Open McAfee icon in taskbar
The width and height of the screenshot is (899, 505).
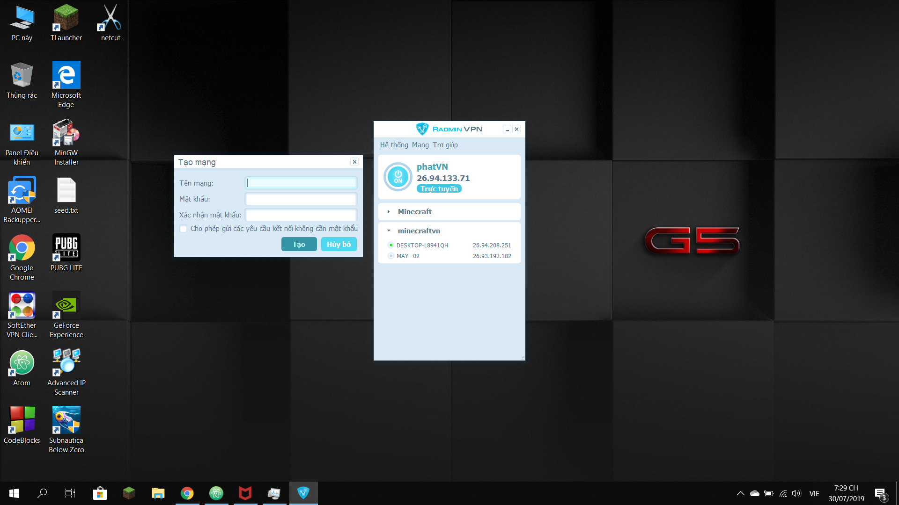pyautogui.click(x=245, y=493)
